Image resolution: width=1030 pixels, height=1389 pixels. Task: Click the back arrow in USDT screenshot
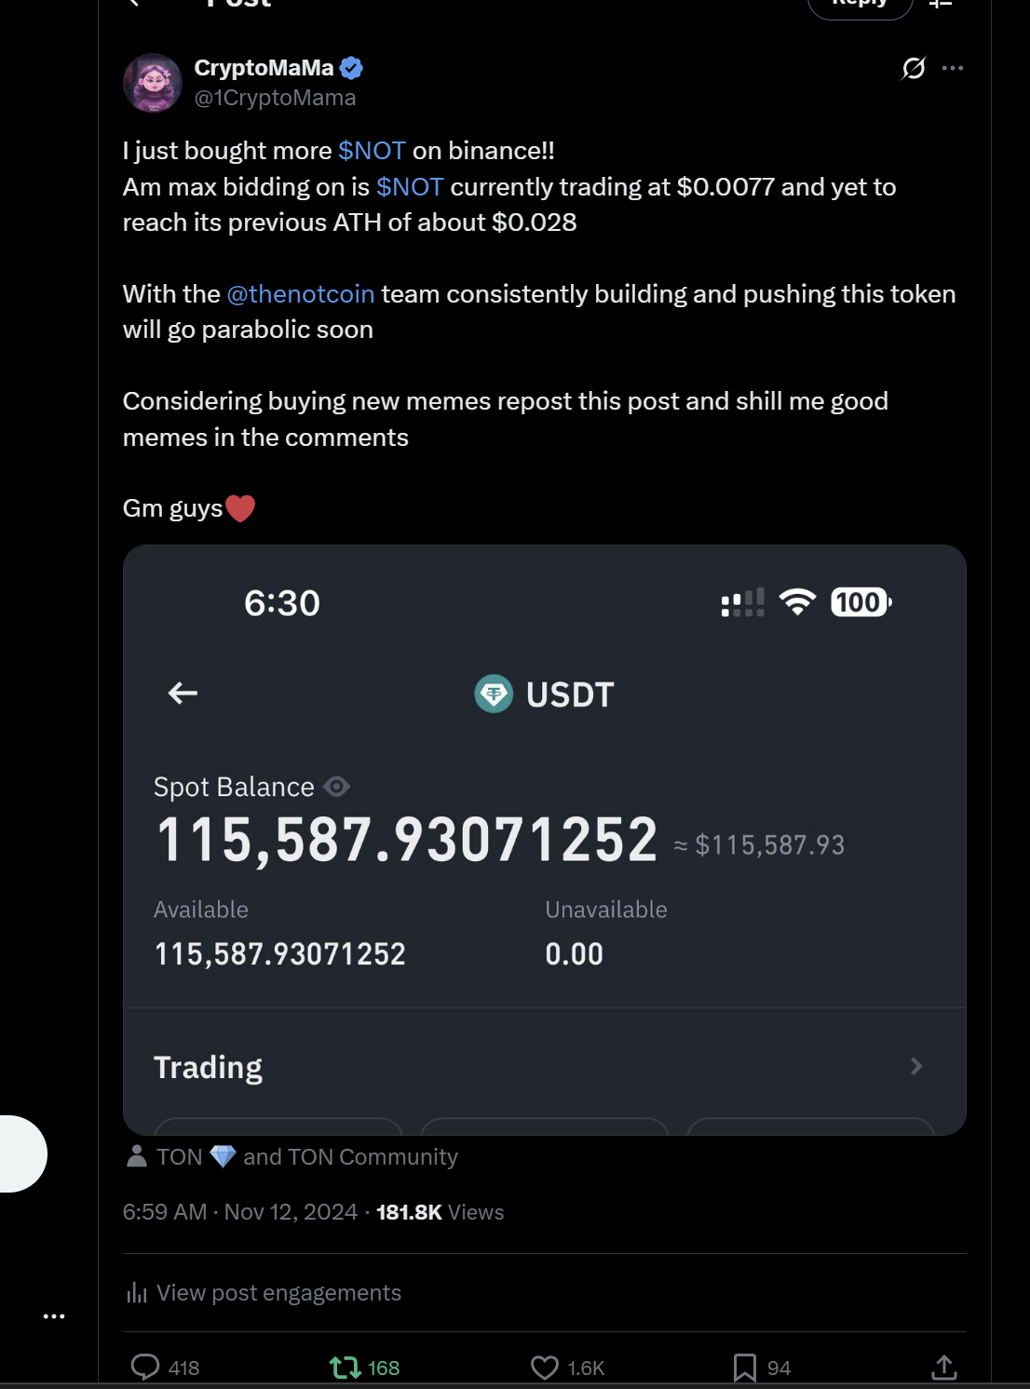point(183,693)
